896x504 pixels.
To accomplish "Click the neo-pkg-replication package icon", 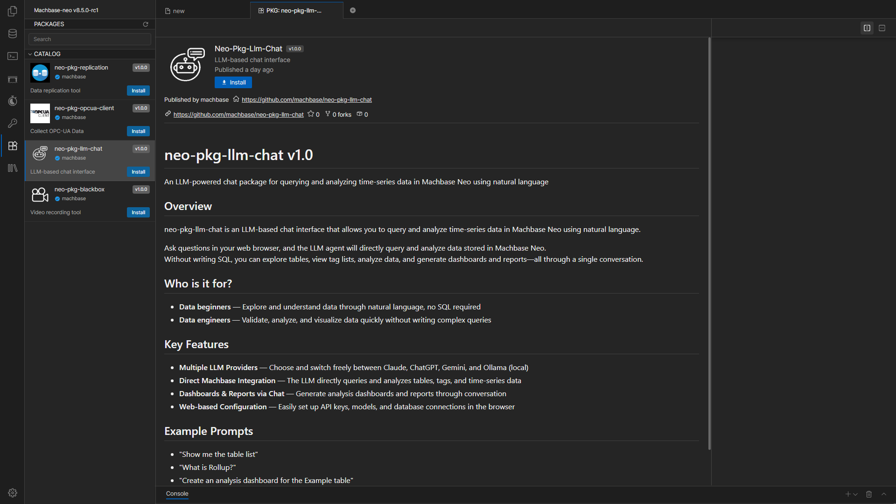I will click(40, 73).
